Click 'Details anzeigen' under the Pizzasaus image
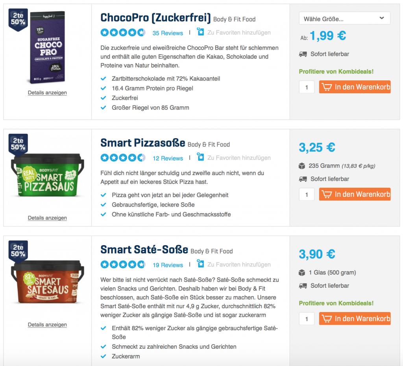 coord(47,218)
